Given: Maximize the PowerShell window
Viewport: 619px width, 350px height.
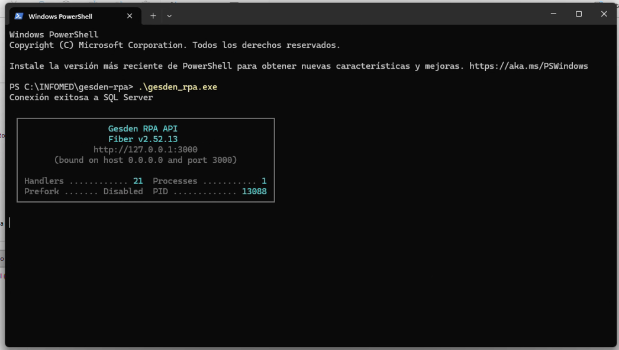Looking at the screenshot, I should click(579, 14).
